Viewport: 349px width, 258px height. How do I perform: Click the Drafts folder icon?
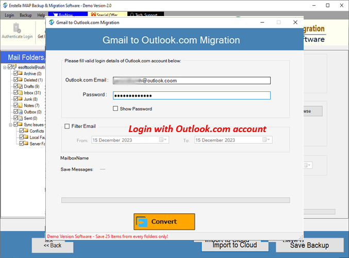click(20, 86)
